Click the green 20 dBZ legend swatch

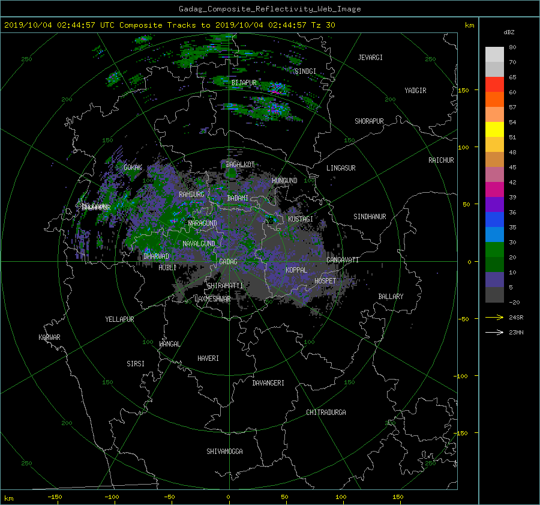(x=494, y=250)
